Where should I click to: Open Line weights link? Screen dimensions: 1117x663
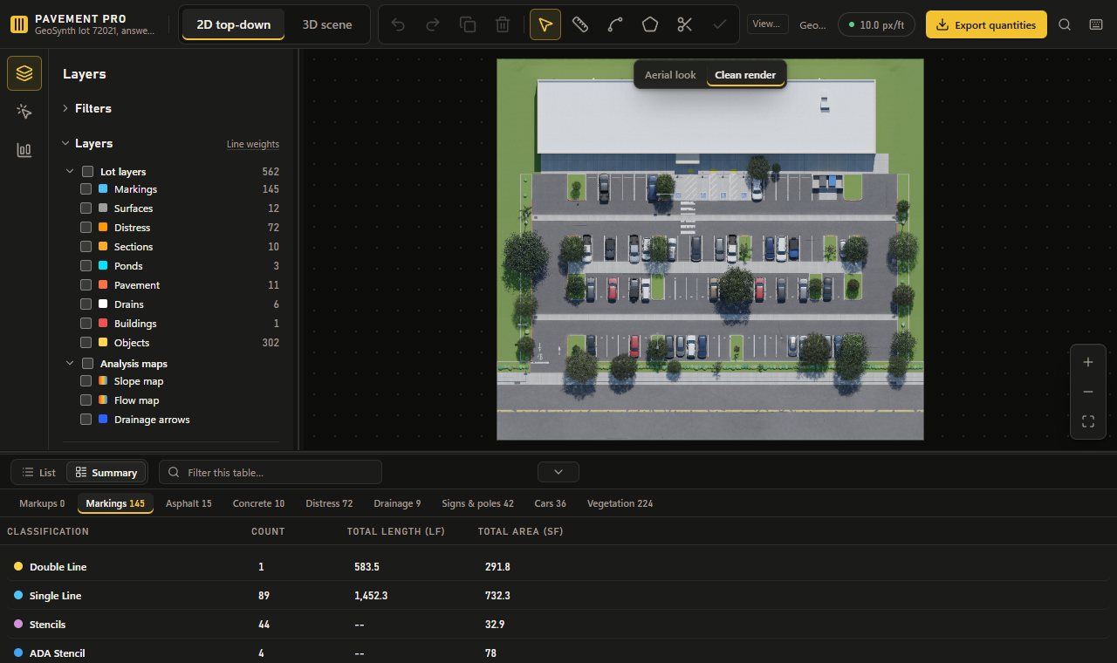click(253, 144)
